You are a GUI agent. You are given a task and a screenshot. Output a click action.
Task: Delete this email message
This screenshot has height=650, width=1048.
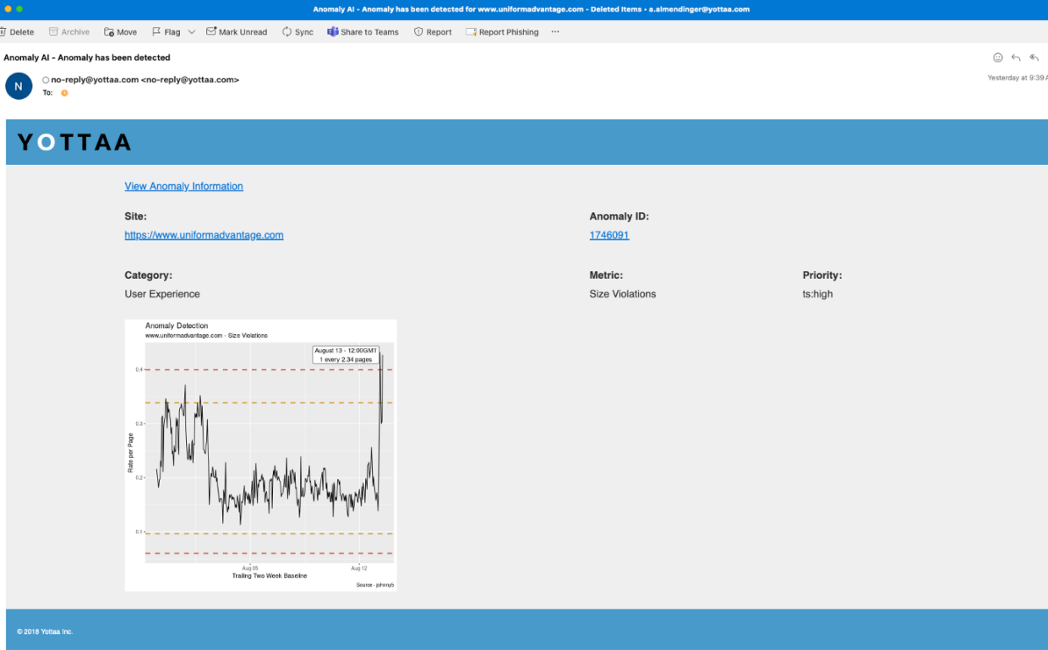(x=17, y=32)
